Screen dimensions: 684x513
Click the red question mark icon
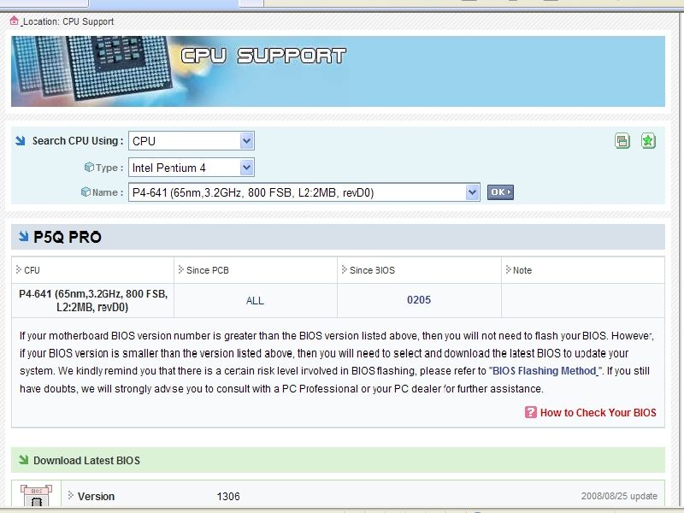click(x=530, y=412)
